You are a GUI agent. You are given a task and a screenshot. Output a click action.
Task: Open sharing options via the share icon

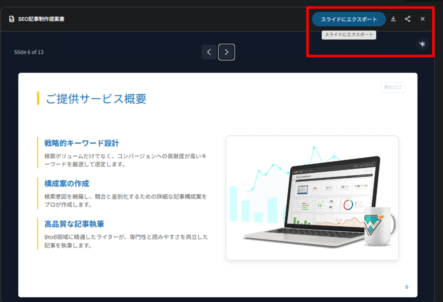pyautogui.click(x=408, y=19)
